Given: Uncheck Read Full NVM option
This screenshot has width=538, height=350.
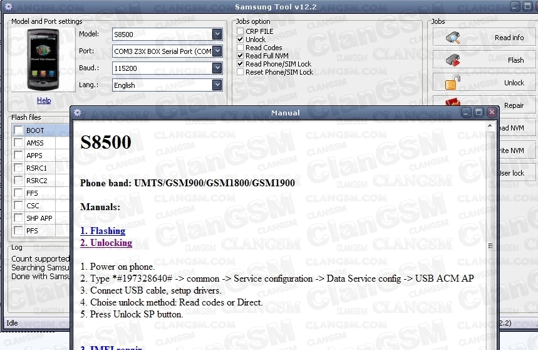Looking at the screenshot, I should [240, 56].
